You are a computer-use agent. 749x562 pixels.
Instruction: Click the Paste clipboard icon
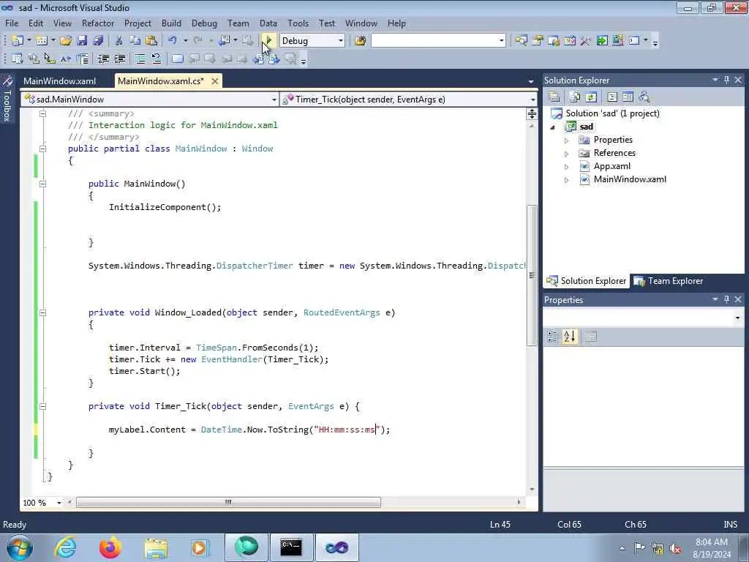point(151,41)
